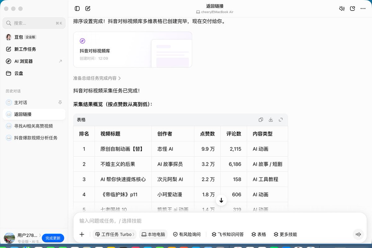
Task: Click the 豆包 avatar icon
Action: (9, 37)
